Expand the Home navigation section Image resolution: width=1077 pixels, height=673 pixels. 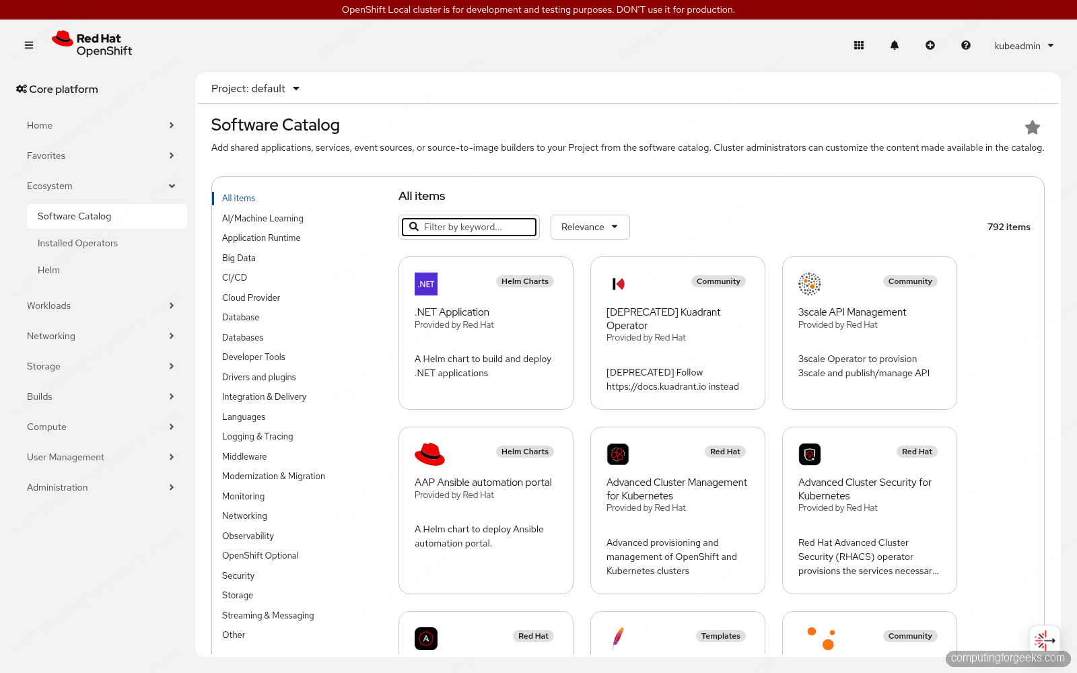coord(101,125)
